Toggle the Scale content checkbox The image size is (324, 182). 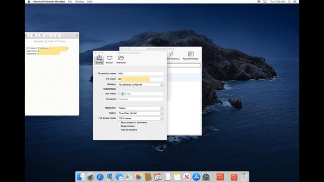point(119,126)
